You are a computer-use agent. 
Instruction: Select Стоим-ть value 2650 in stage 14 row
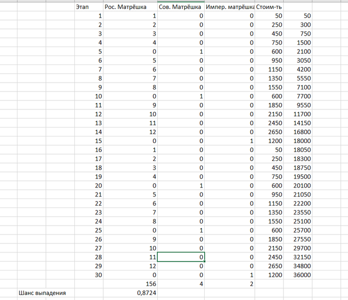pos(269,132)
